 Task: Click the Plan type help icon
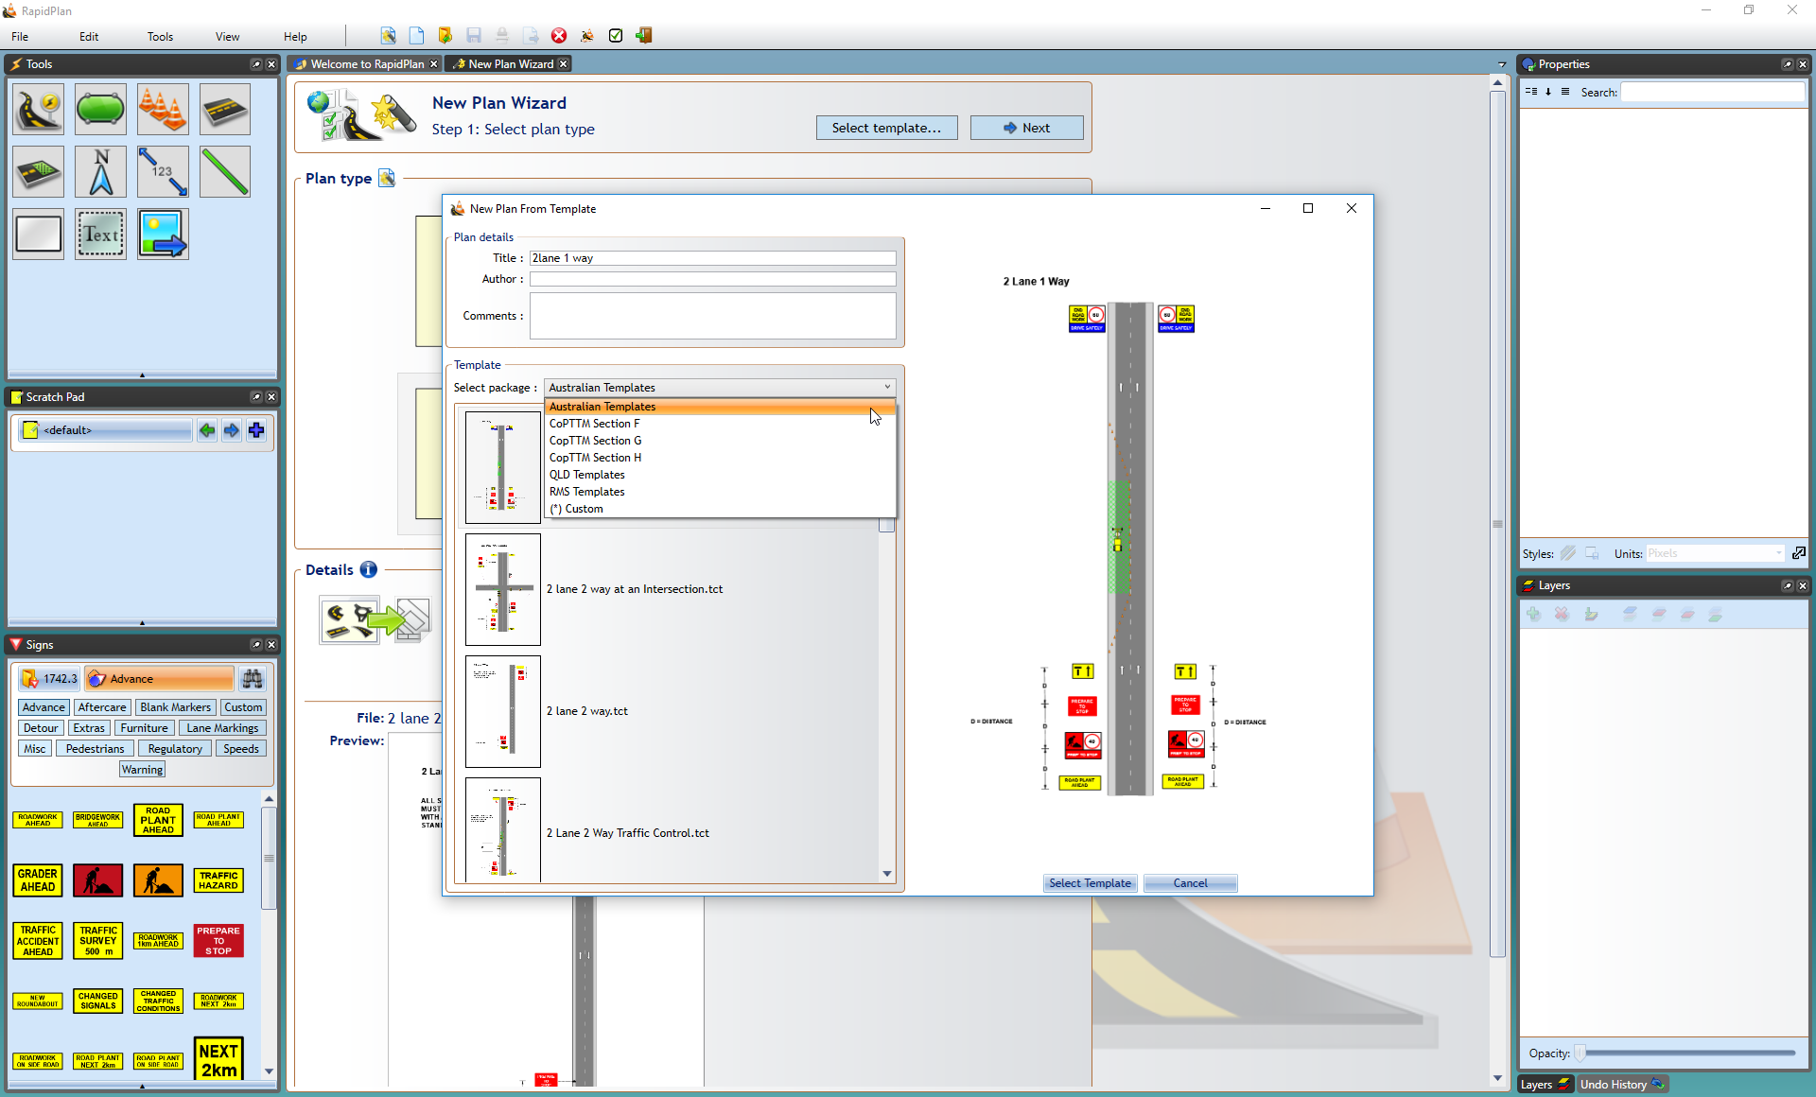point(387,178)
